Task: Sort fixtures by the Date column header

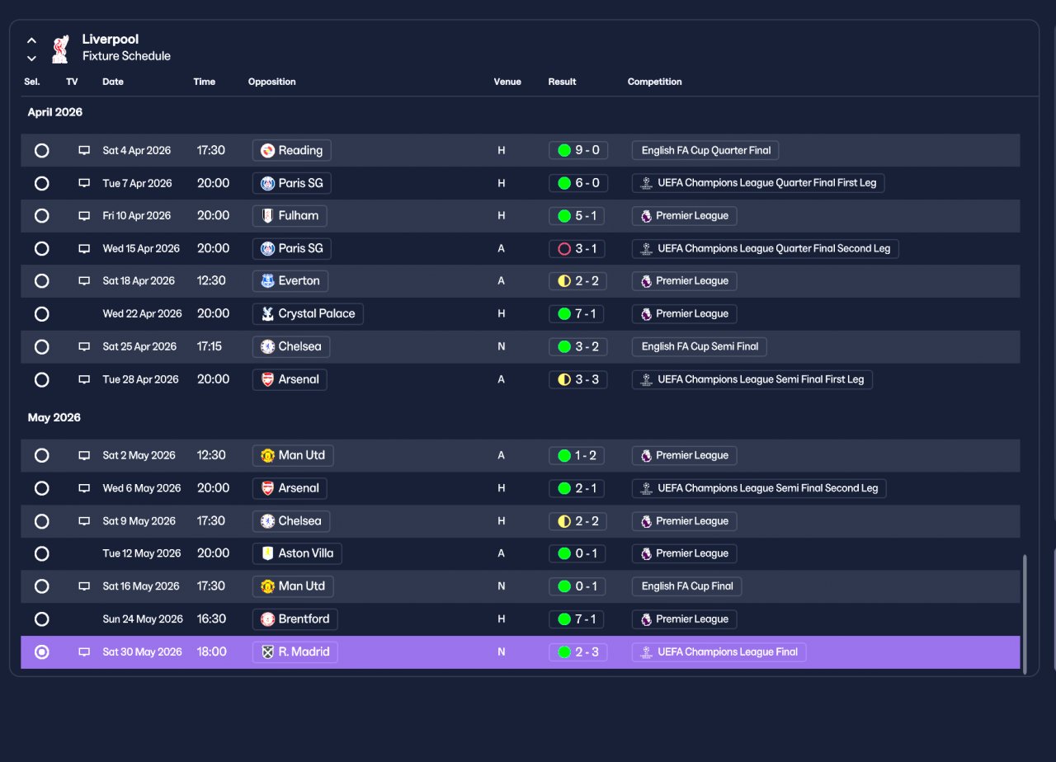Action: 113,82
